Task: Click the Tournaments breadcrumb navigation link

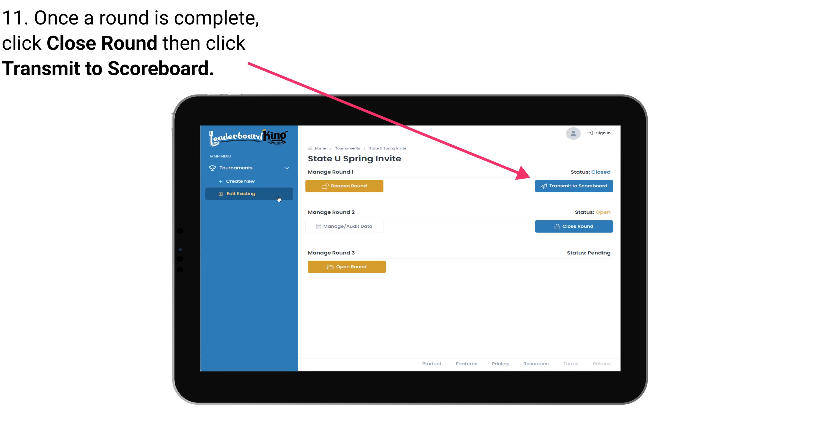Action: (347, 148)
